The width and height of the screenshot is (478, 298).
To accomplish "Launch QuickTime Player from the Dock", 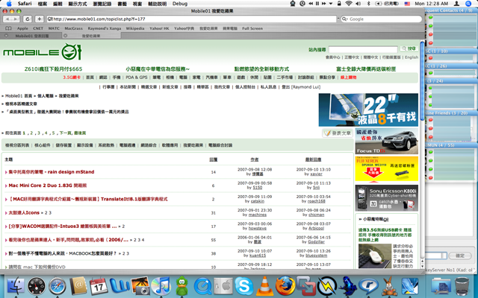I will click(x=202, y=286).
